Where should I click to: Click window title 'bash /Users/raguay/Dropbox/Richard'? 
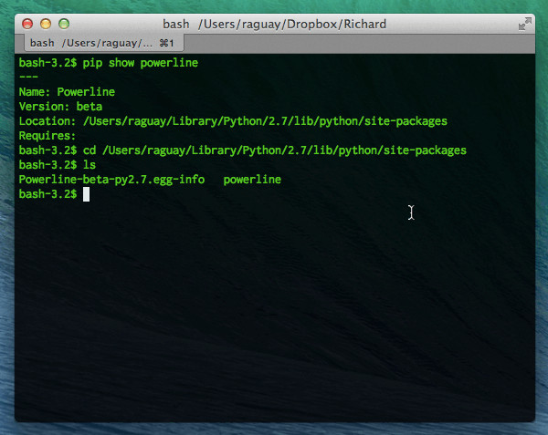(274, 24)
